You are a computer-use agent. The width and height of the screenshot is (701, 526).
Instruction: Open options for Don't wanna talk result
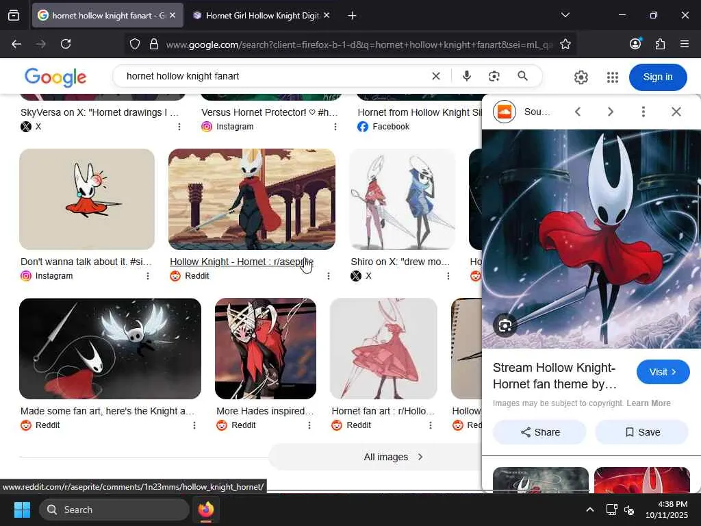click(148, 276)
